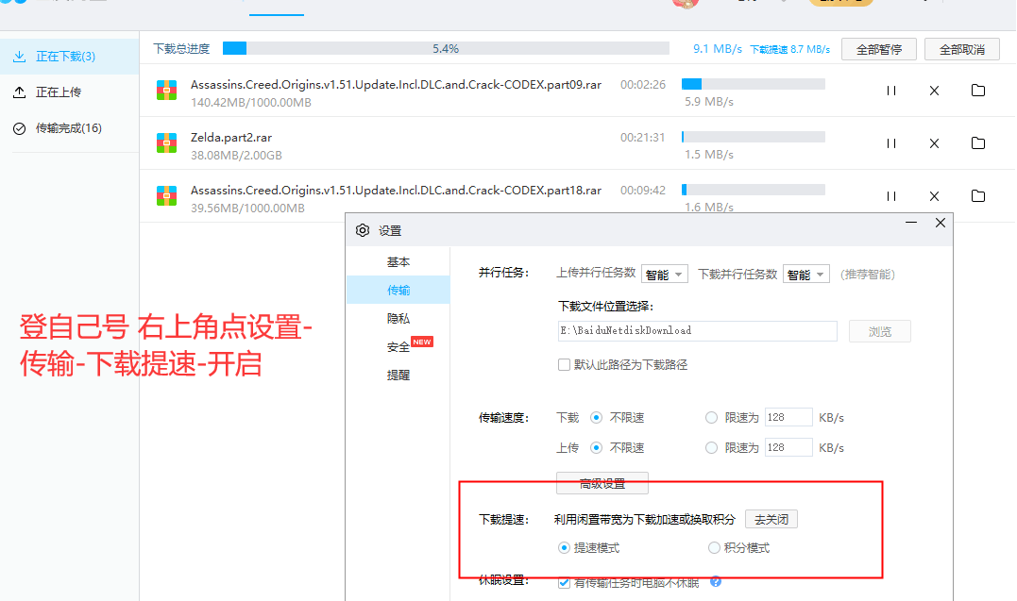
Task: Click the upload arrow icon in sidebar
Action: point(20,92)
